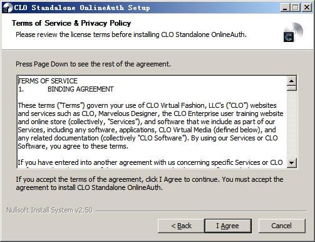The height and width of the screenshot is (242, 315).
Task: Go back with the Back button
Action: pos(181,226)
